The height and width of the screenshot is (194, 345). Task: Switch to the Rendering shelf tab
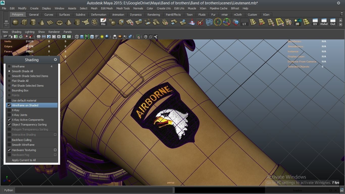pyautogui.click(x=154, y=15)
